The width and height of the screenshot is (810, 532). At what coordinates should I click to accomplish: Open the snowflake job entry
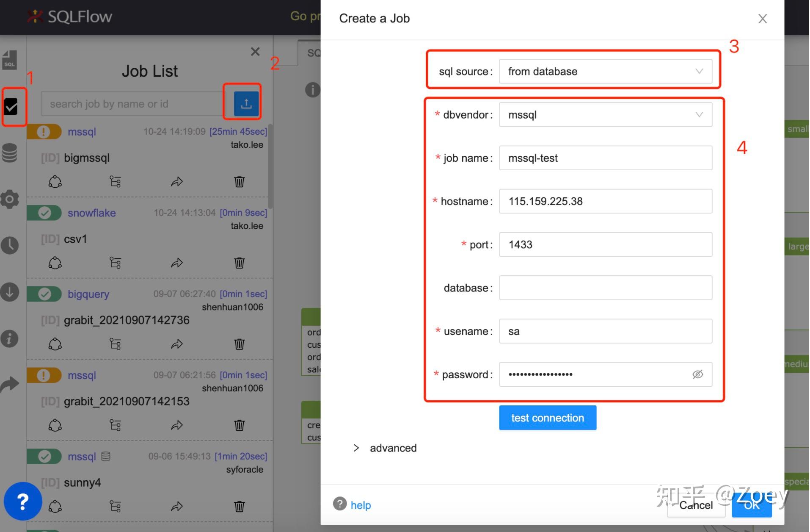pos(92,213)
